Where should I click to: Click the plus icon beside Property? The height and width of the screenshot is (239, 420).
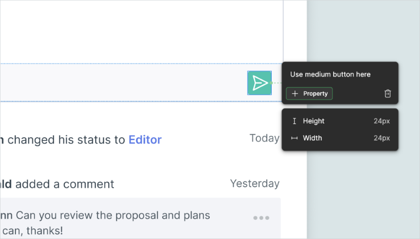point(295,94)
